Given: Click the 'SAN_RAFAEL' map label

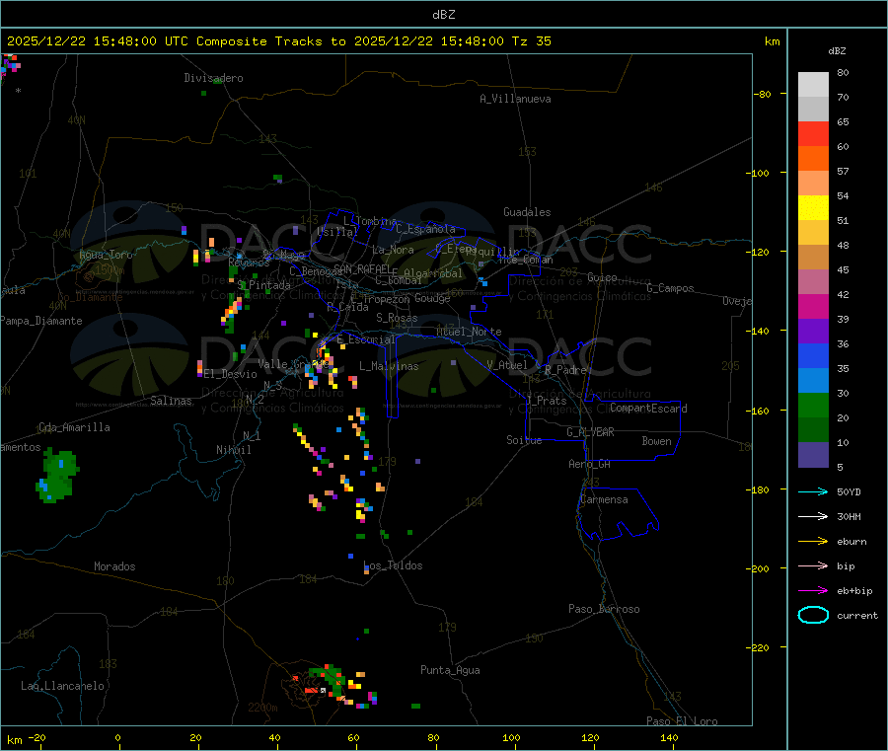Looking at the screenshot, I should 362,268.
